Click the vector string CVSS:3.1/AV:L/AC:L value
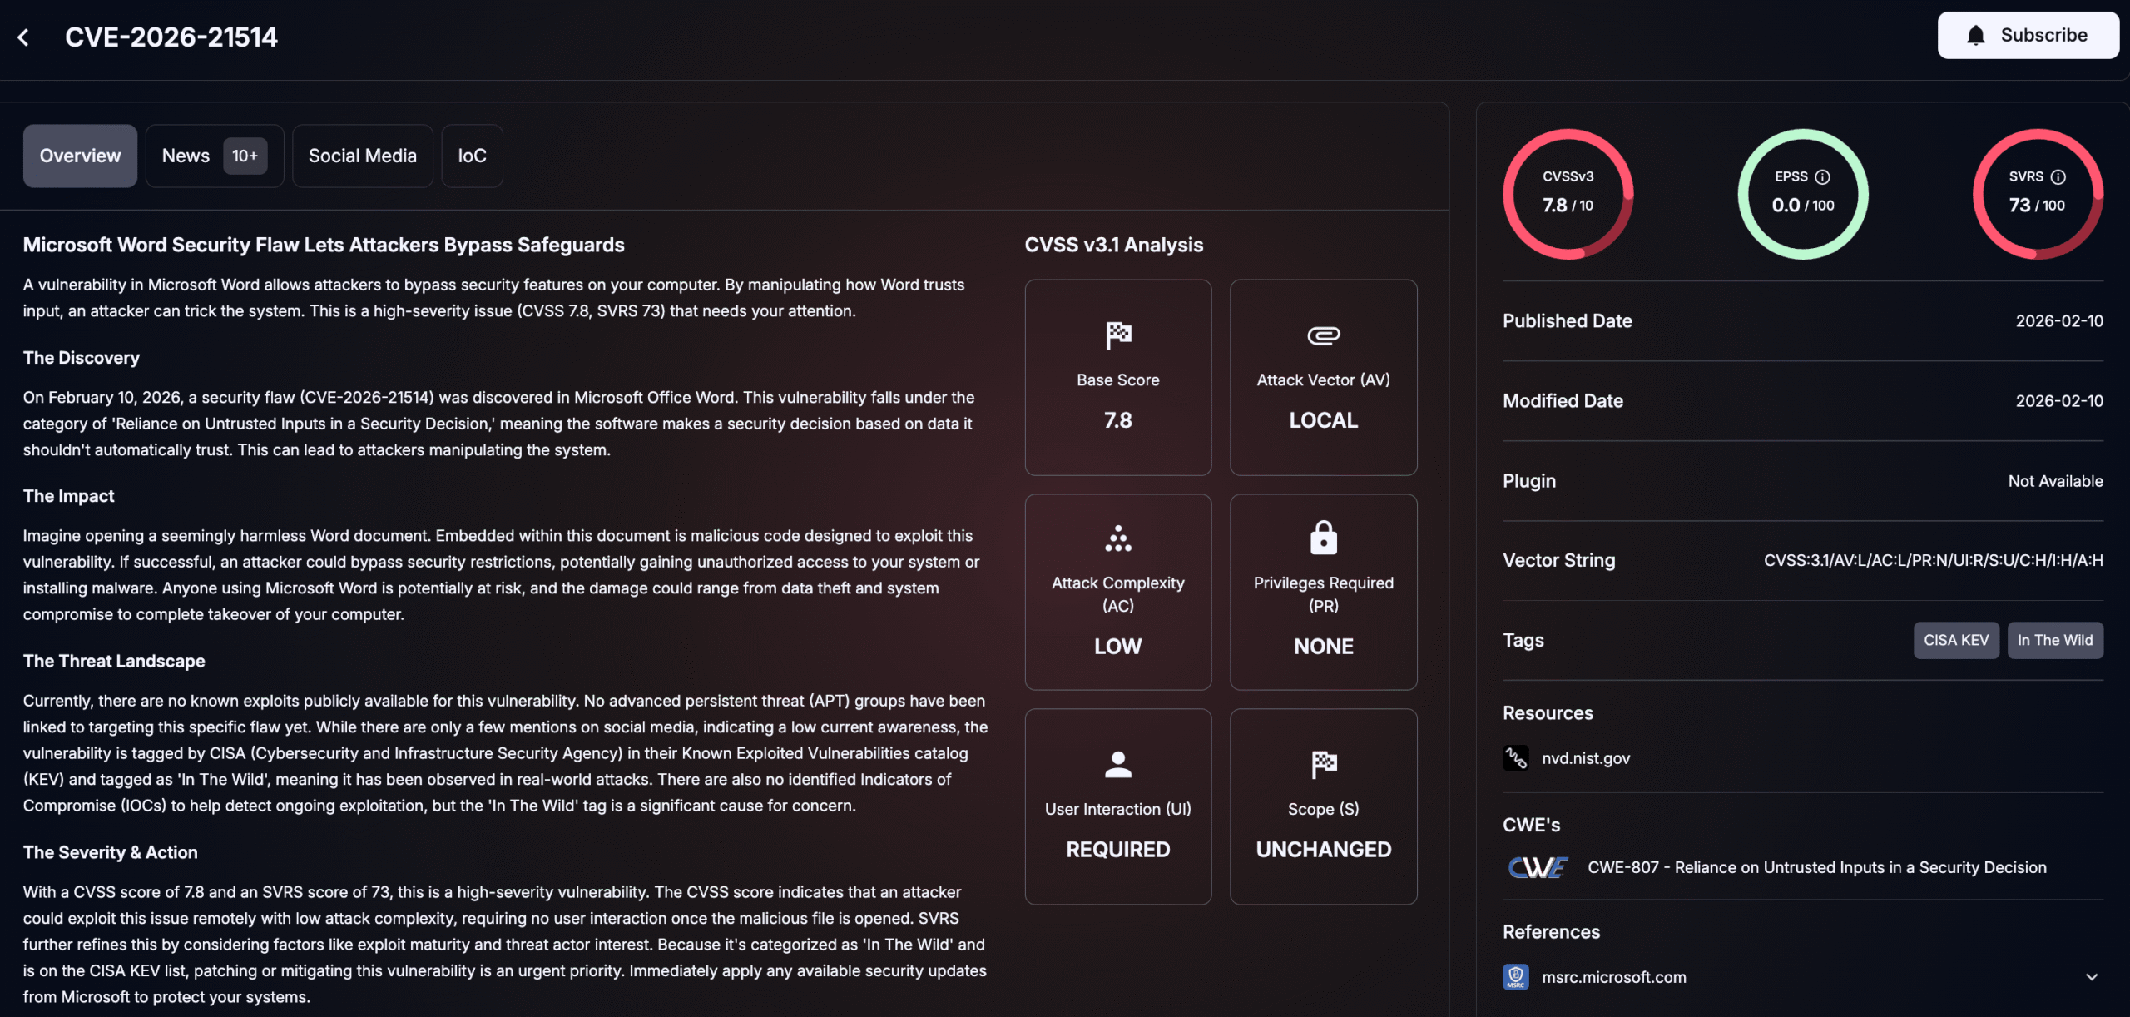 1933,560
